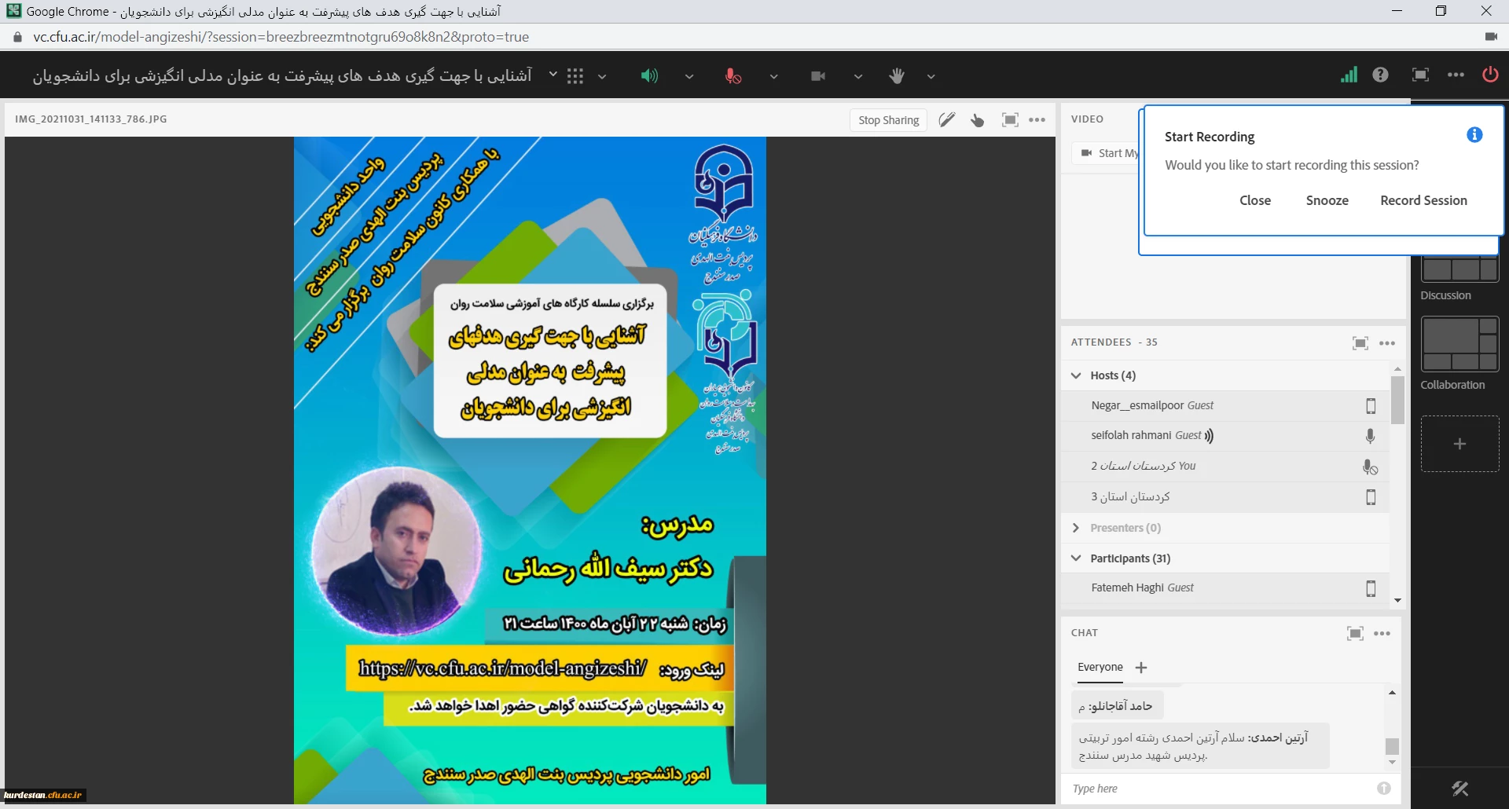1509x809 pixels.
Task: Click the pointer tool in share pod
Action: point(978,120)
